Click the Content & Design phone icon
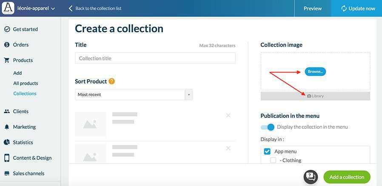 (x=7, y=158)
